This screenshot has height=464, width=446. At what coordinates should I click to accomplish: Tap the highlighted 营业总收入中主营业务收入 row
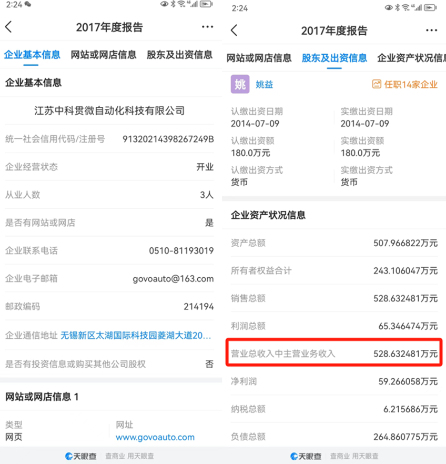click(x=334, y=352)
